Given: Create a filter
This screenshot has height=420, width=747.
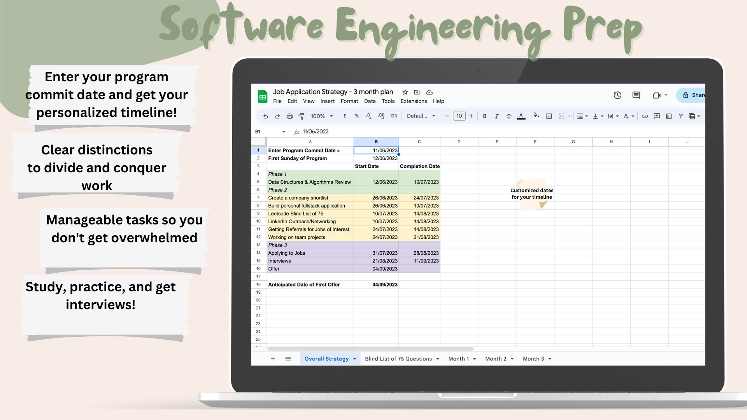Looking at the screenshot, I should 681,116.
